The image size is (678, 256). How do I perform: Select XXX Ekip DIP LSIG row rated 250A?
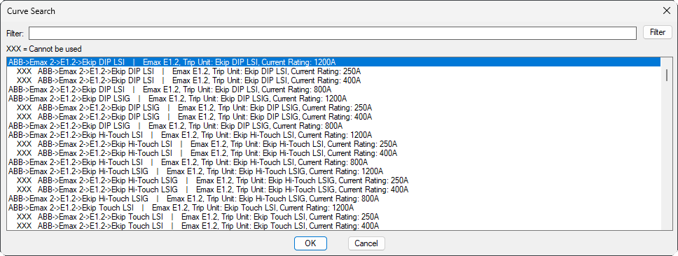tap(334, 108)
